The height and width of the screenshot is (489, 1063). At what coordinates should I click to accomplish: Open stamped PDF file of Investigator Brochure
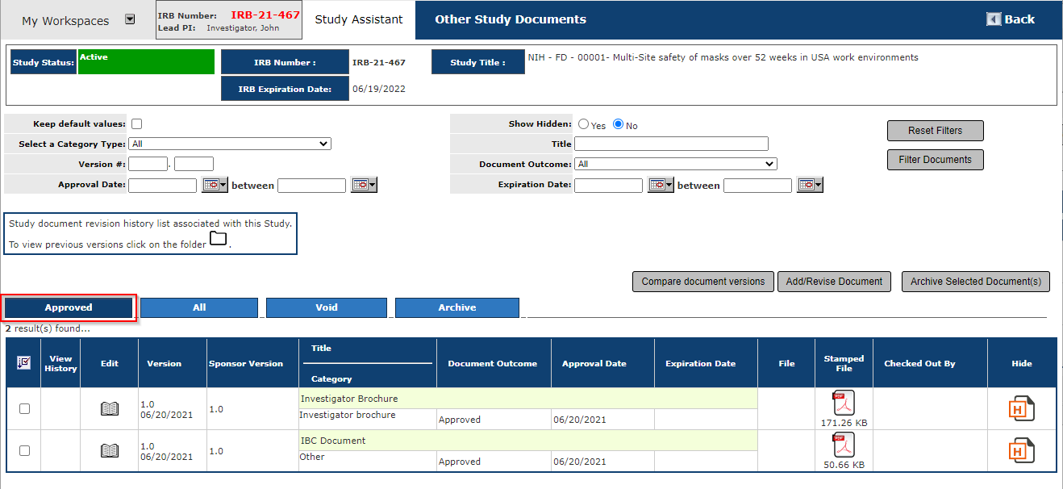(844, 403)
